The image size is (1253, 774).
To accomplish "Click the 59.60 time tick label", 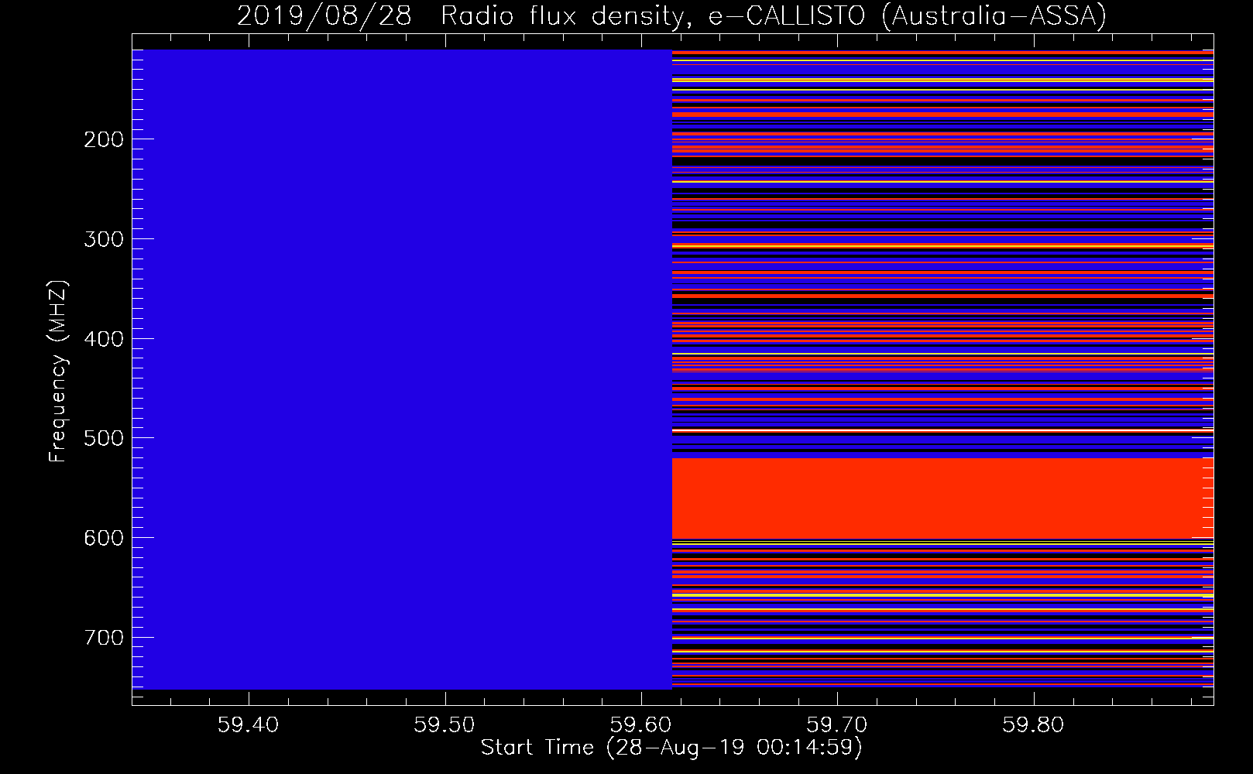I will (x=641, y=725).
